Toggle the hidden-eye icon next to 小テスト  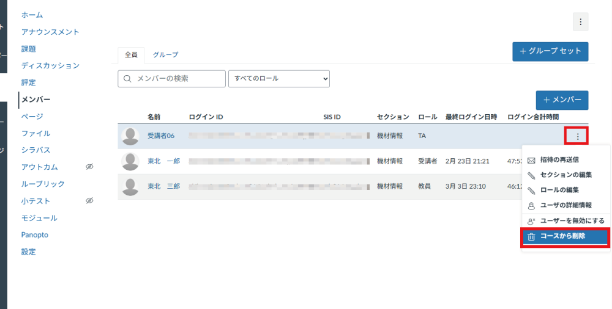point(89,201)
